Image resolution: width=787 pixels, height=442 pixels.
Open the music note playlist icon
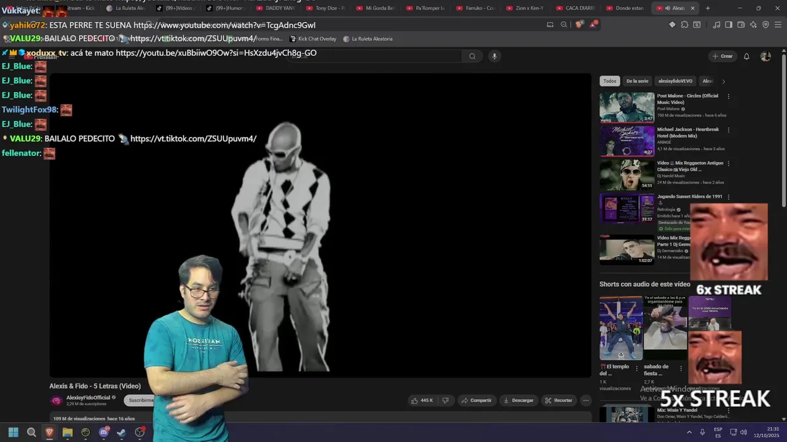click(716, 25)
